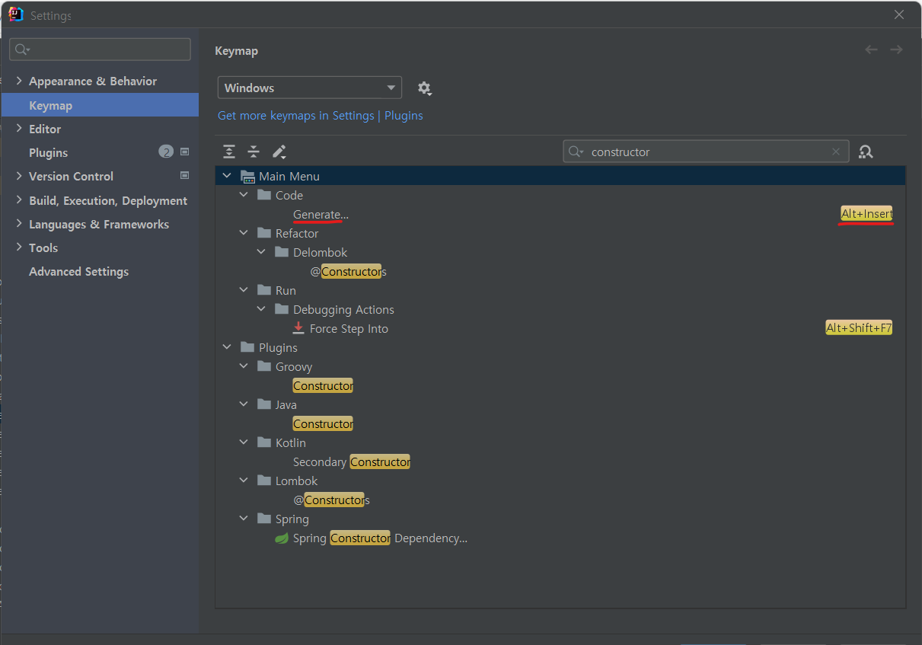Expand the Languages & Frameworks section
The image size is (922, 645).
(x=19, y=224)
